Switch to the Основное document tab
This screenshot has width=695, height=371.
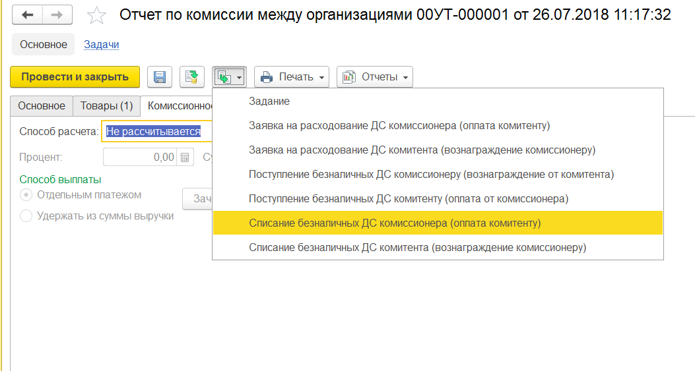(x=42, y=105)
